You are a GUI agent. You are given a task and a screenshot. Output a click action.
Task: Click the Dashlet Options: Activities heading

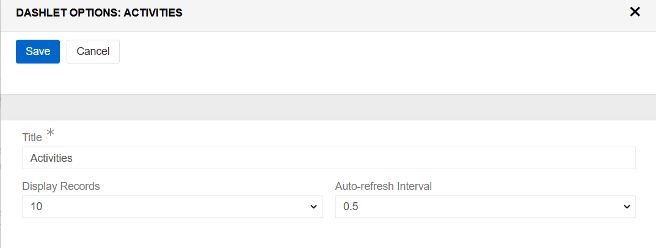(x=99, y=12)
